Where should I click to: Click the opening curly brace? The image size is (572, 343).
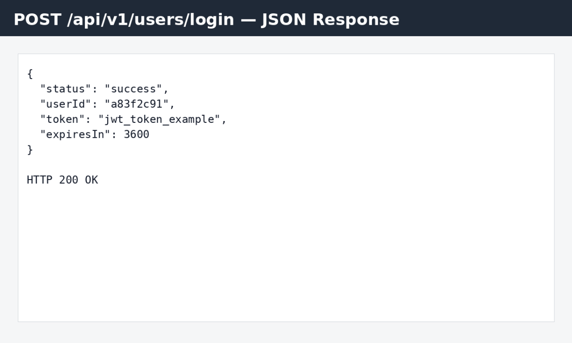click(30, 74)
